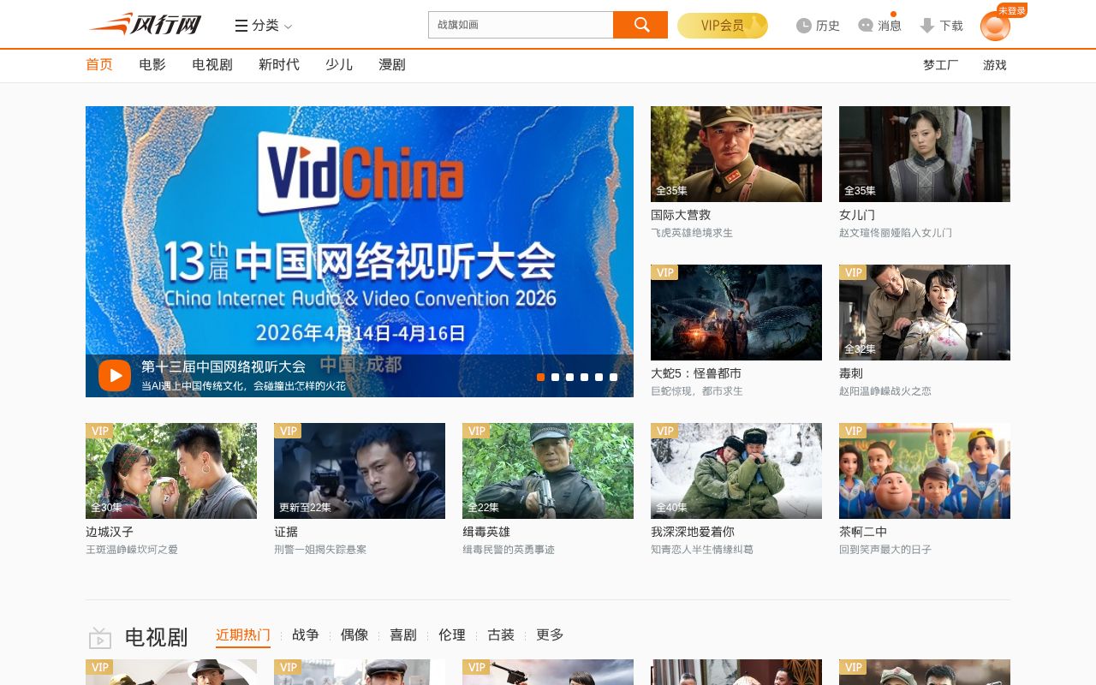Open viewing 历史 via the clock icon
The width and height of the screenshot is (1096, 685).
click(818, 26)
